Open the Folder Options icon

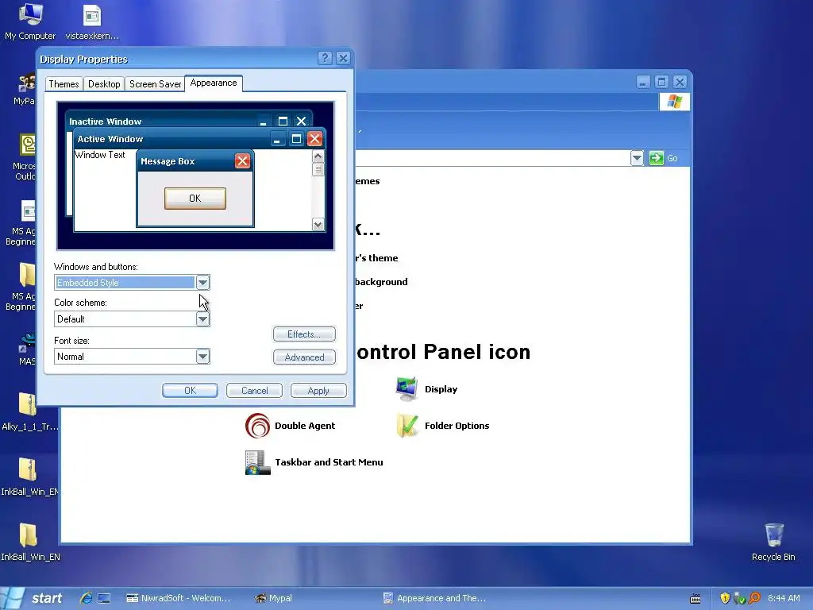pyautogui.click(x=407, y=426)
